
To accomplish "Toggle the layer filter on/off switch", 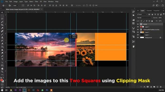I will [164, 14].
